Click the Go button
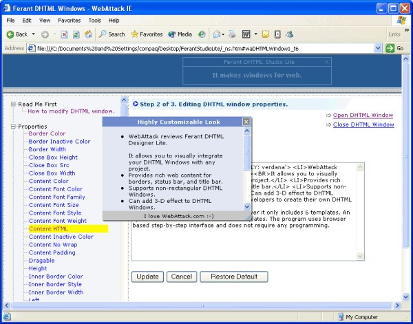Screen dimensions: 413x324 click(395, 48)
